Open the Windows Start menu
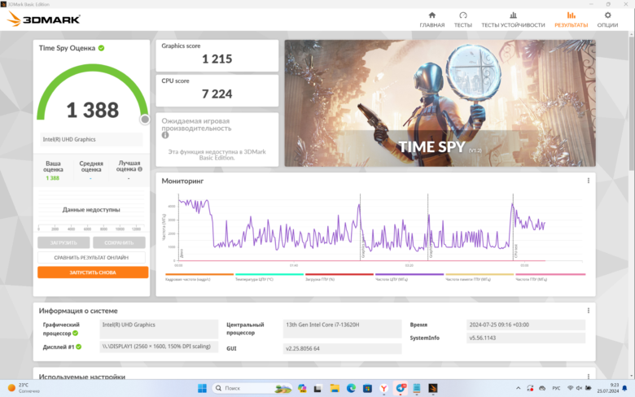The height and width of the screenshot is (397, 635). 202,388
